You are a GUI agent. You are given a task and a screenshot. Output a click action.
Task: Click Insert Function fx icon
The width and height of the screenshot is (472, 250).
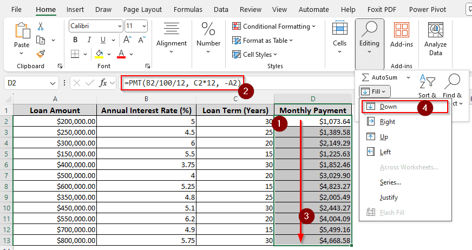tap(103, 83)
